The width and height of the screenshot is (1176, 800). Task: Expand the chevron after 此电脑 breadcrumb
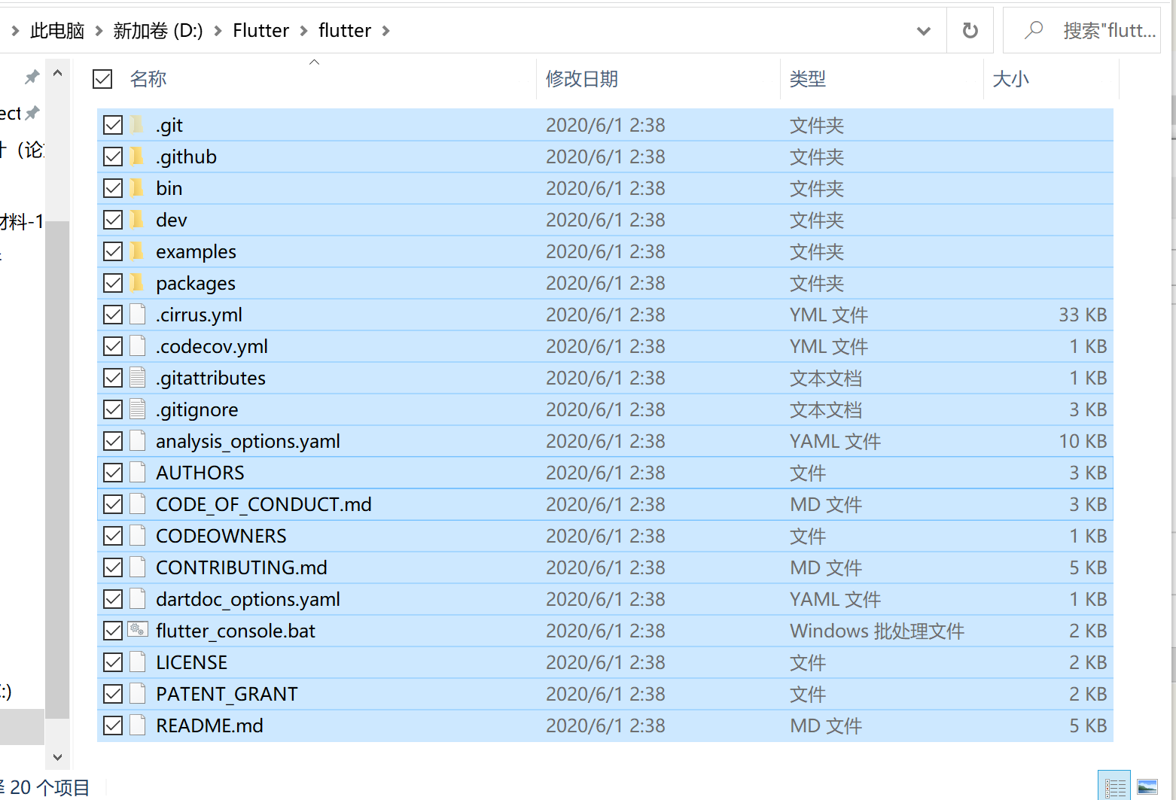pyautogui.click(x=99, y=31)
